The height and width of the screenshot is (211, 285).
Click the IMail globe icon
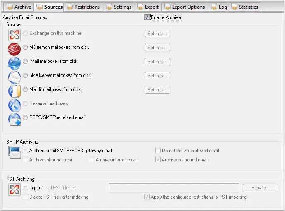14,63
